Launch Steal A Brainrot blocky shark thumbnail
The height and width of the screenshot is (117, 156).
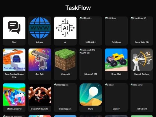click(14, 94)
